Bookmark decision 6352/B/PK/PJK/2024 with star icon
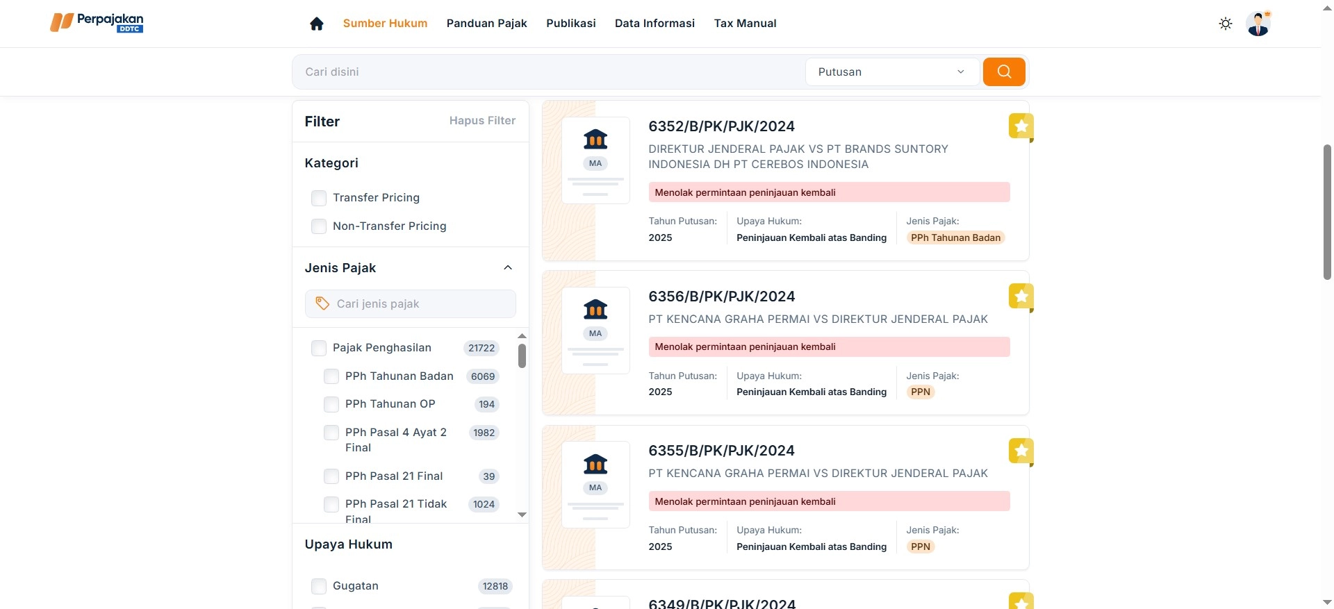The image size is (1334, 609). [x=1021, y=126]
